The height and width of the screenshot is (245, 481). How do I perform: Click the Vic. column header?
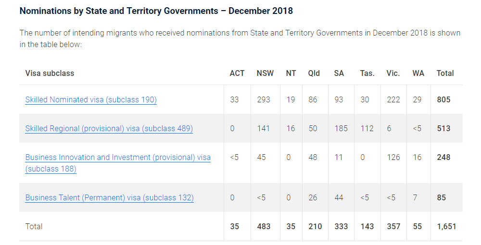tap(393, 73)
